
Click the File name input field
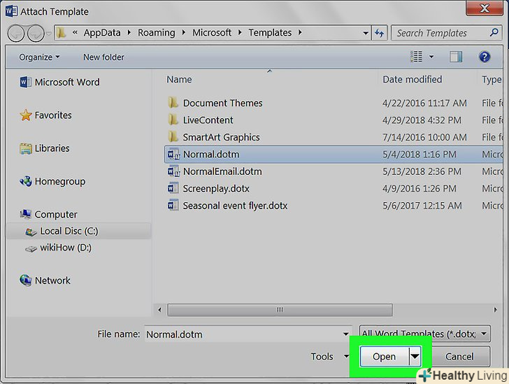pyautogui.click(x=243, y=334)
